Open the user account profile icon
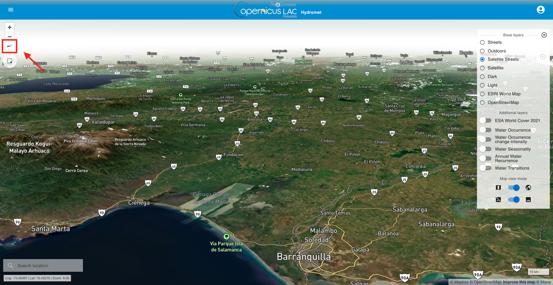The width and height of the screenshot is (553, 285). tap(541, 10)
